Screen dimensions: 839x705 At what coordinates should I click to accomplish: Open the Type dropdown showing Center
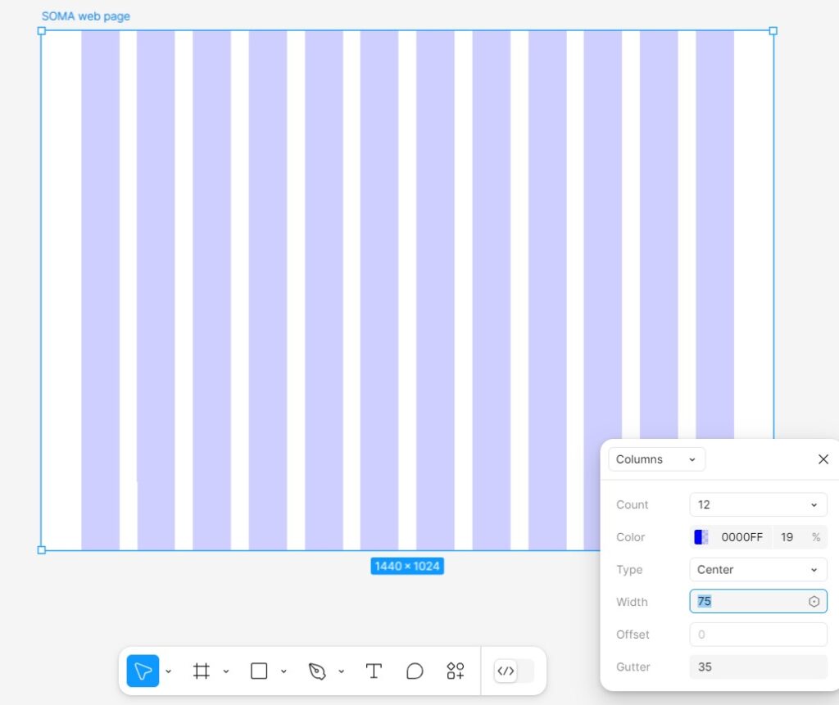pos(758,570)
